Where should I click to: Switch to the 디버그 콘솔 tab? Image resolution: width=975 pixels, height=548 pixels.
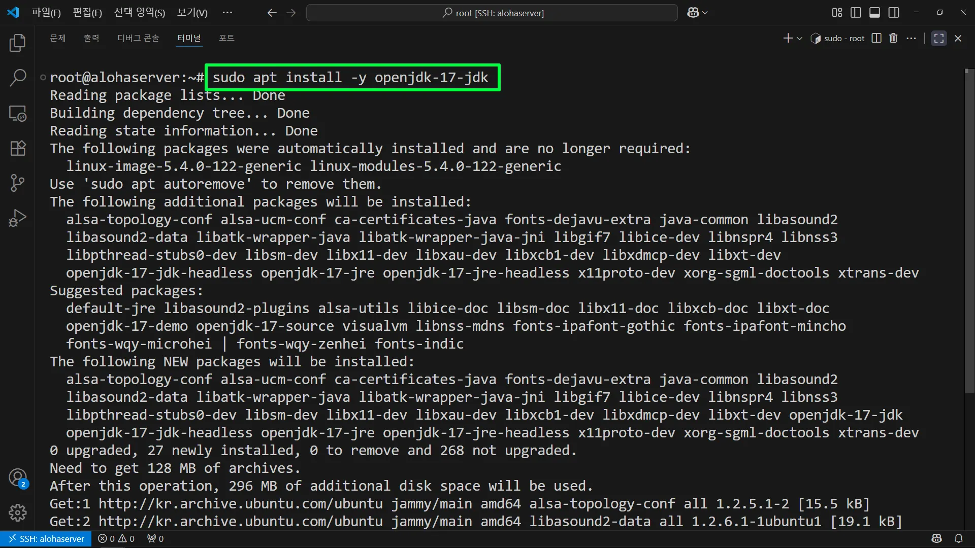(x=138, y=38)
